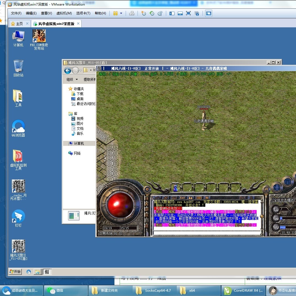This screenshot has width=296, height=296.
Task: Open the 虚拟机(M) menu
Action: (x=64, y=13)
